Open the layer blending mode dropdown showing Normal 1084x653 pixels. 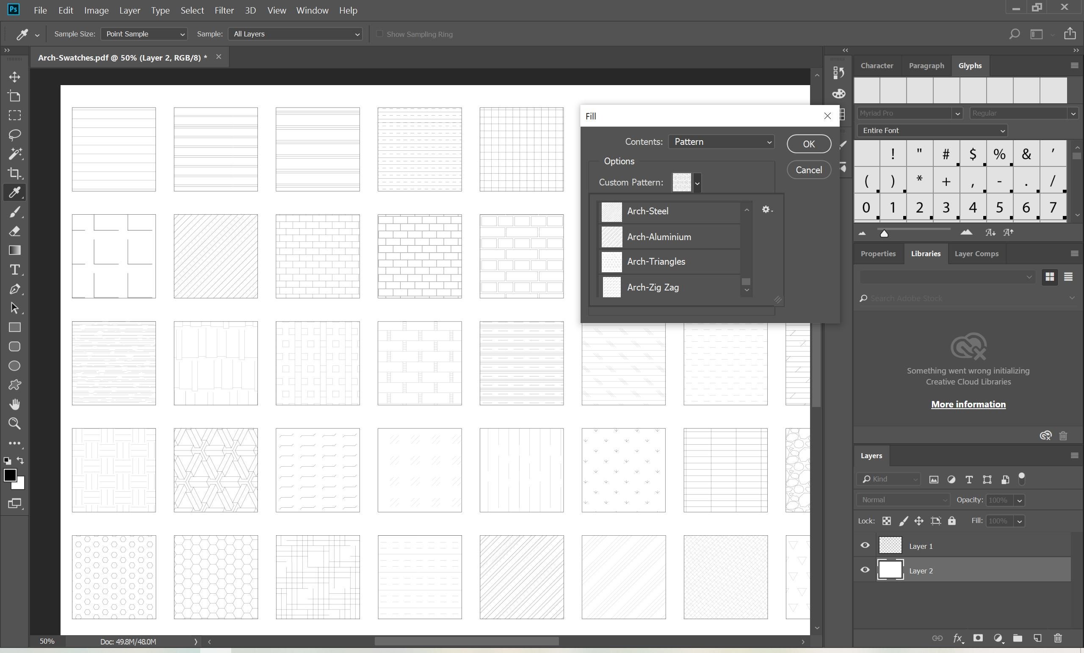point(902,499)
